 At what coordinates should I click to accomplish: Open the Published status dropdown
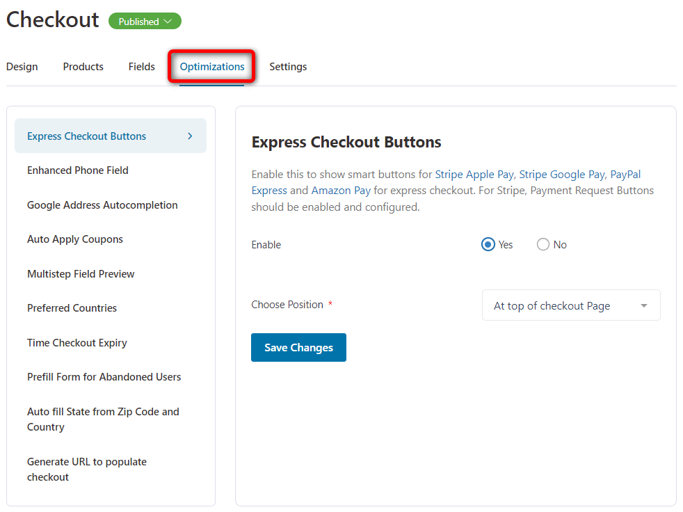pyautogui.click(x=145, y=22)
